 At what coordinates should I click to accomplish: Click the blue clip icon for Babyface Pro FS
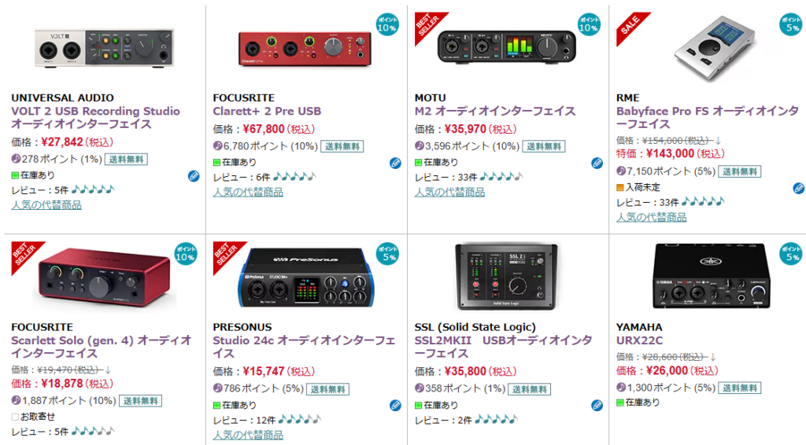point(798,188)
